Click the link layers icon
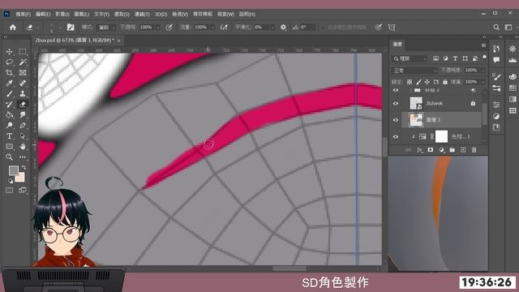519x292 pixels. point(408,150)
